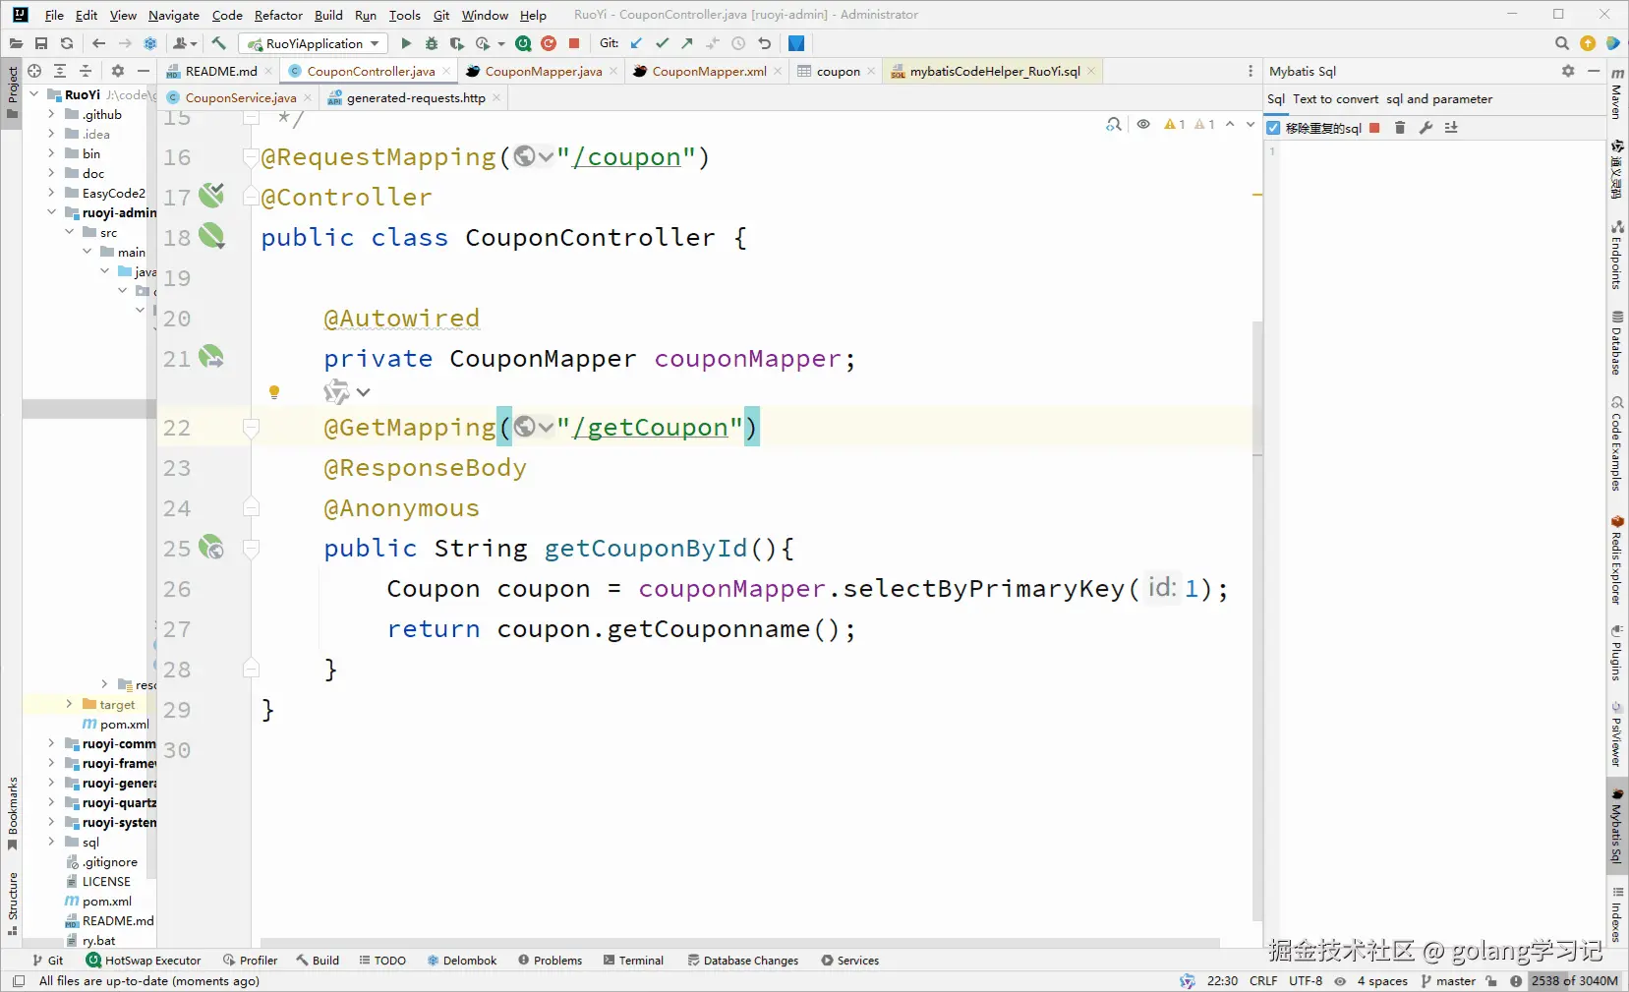Click the Spring bean gutter icon on line 21
This screenshot has width=1629, height=992.
click(x=211, y=357)
